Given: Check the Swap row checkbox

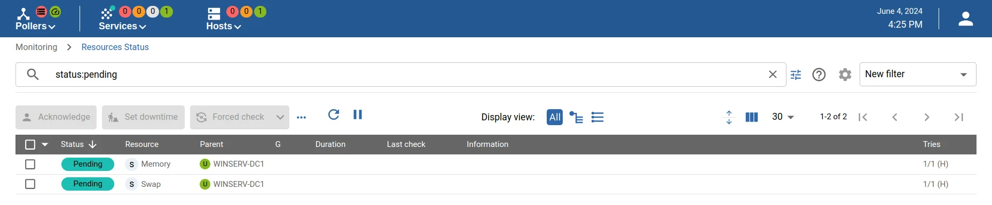Looking at the screenshot, I should pyautogui.click(x=30, y=184).
